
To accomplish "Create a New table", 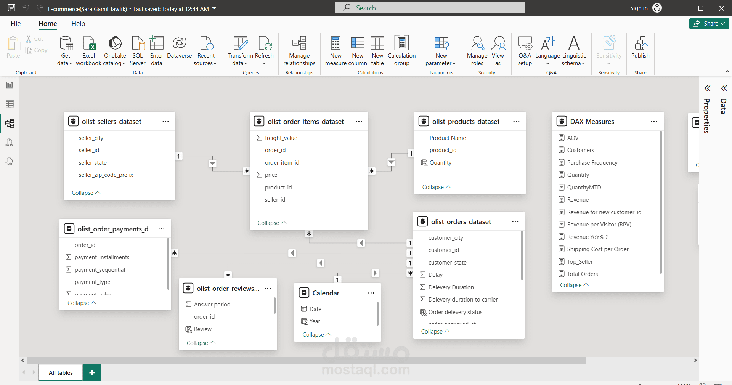I will tap(377, 51).
